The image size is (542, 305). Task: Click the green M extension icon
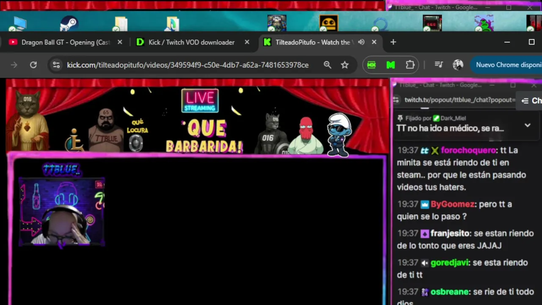(391, 65)
